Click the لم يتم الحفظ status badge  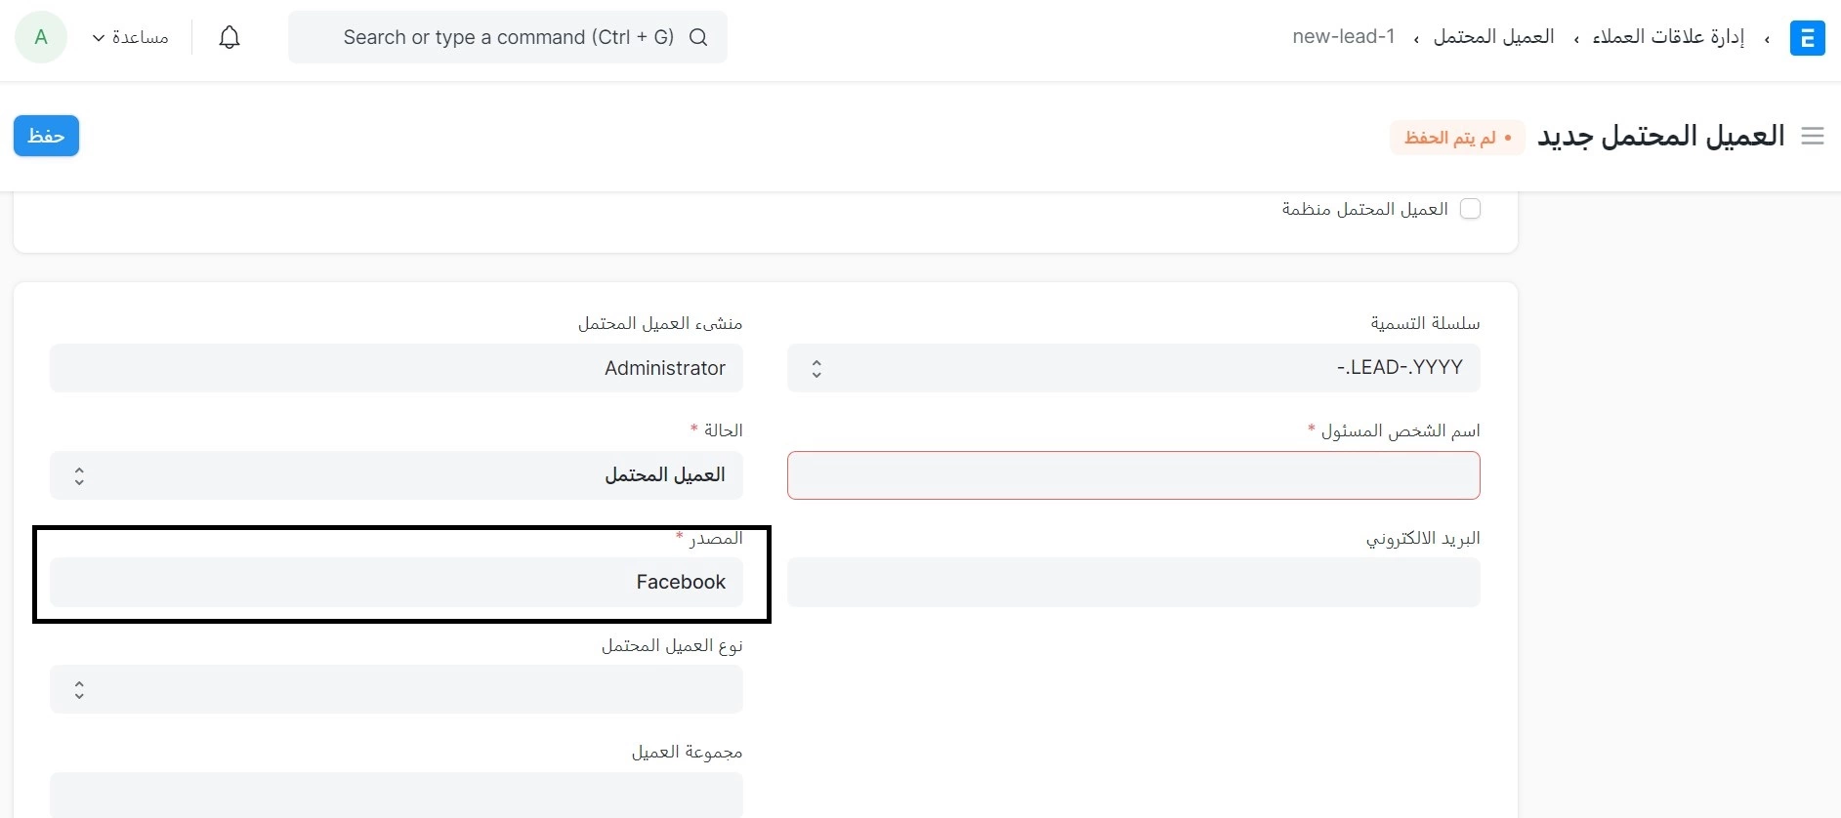[1457, 138]
